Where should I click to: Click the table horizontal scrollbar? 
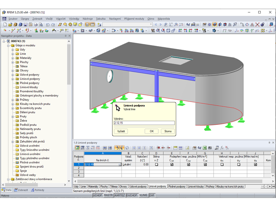(x=170, y=181)
